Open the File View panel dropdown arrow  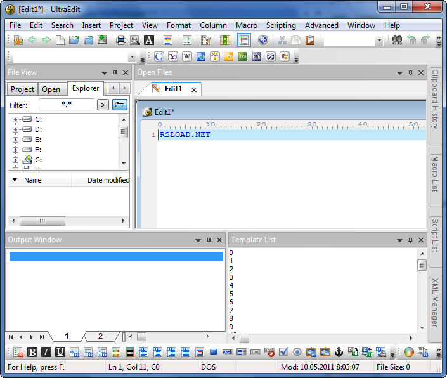[105, 73]
